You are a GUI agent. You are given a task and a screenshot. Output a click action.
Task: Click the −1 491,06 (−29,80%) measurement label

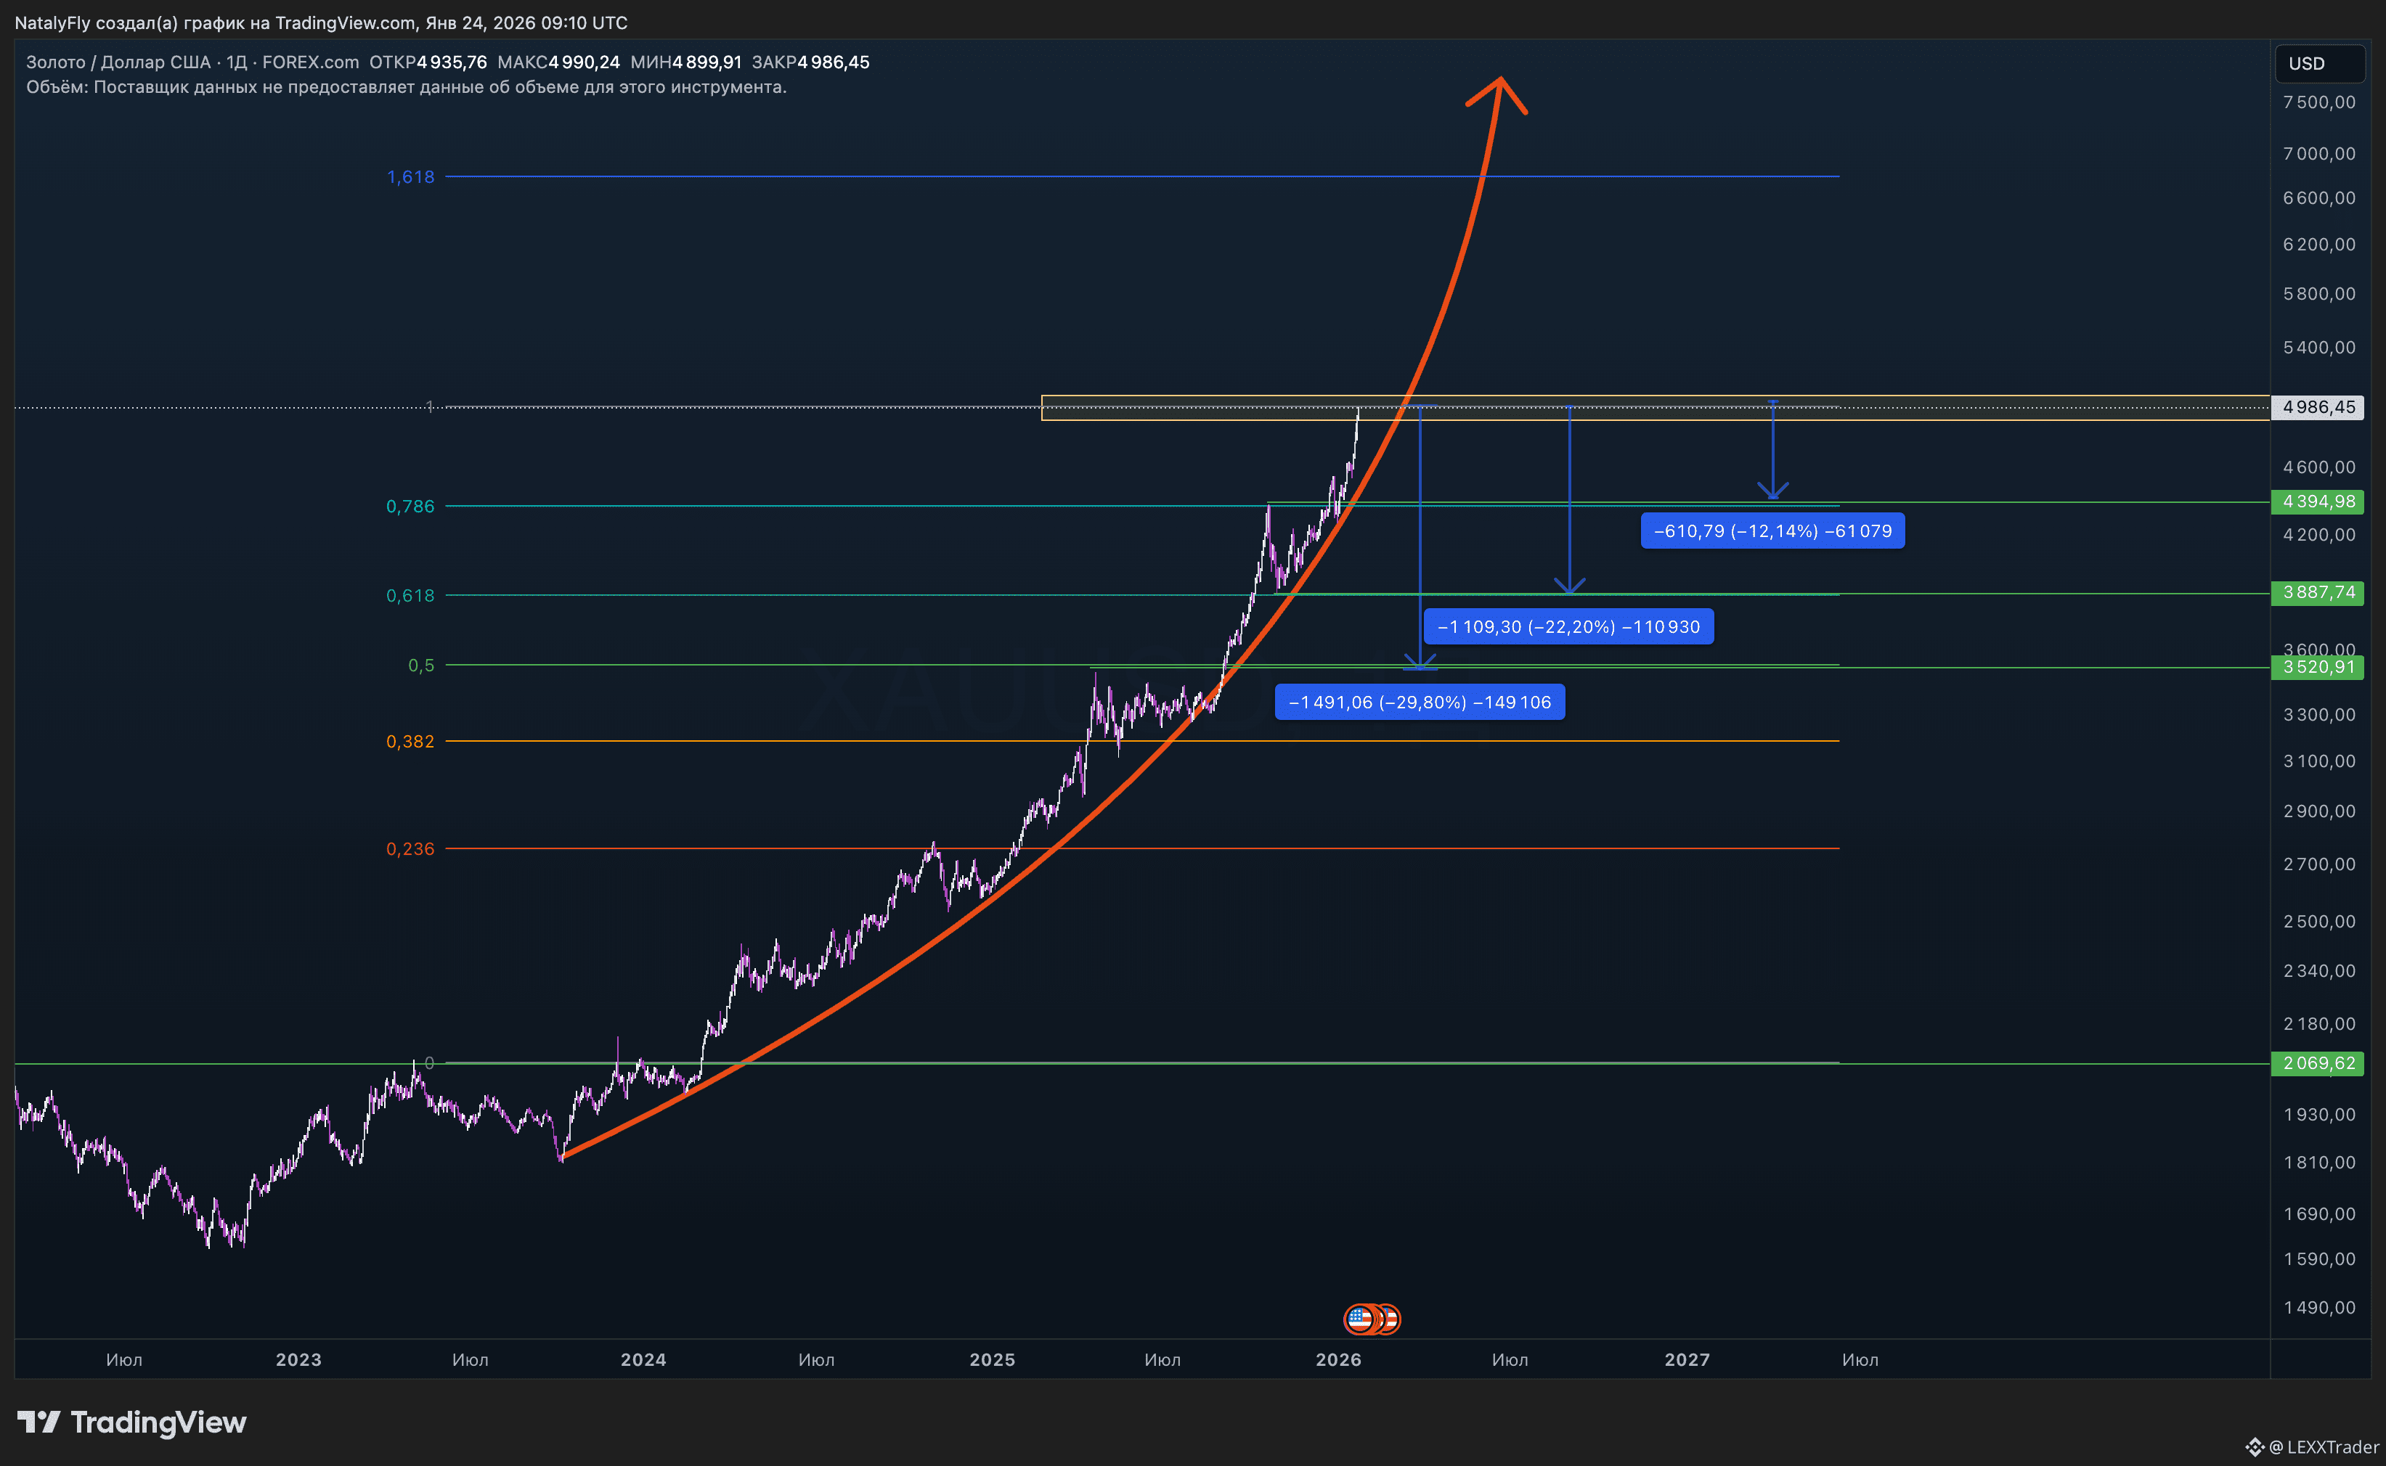click(1419, 702)
